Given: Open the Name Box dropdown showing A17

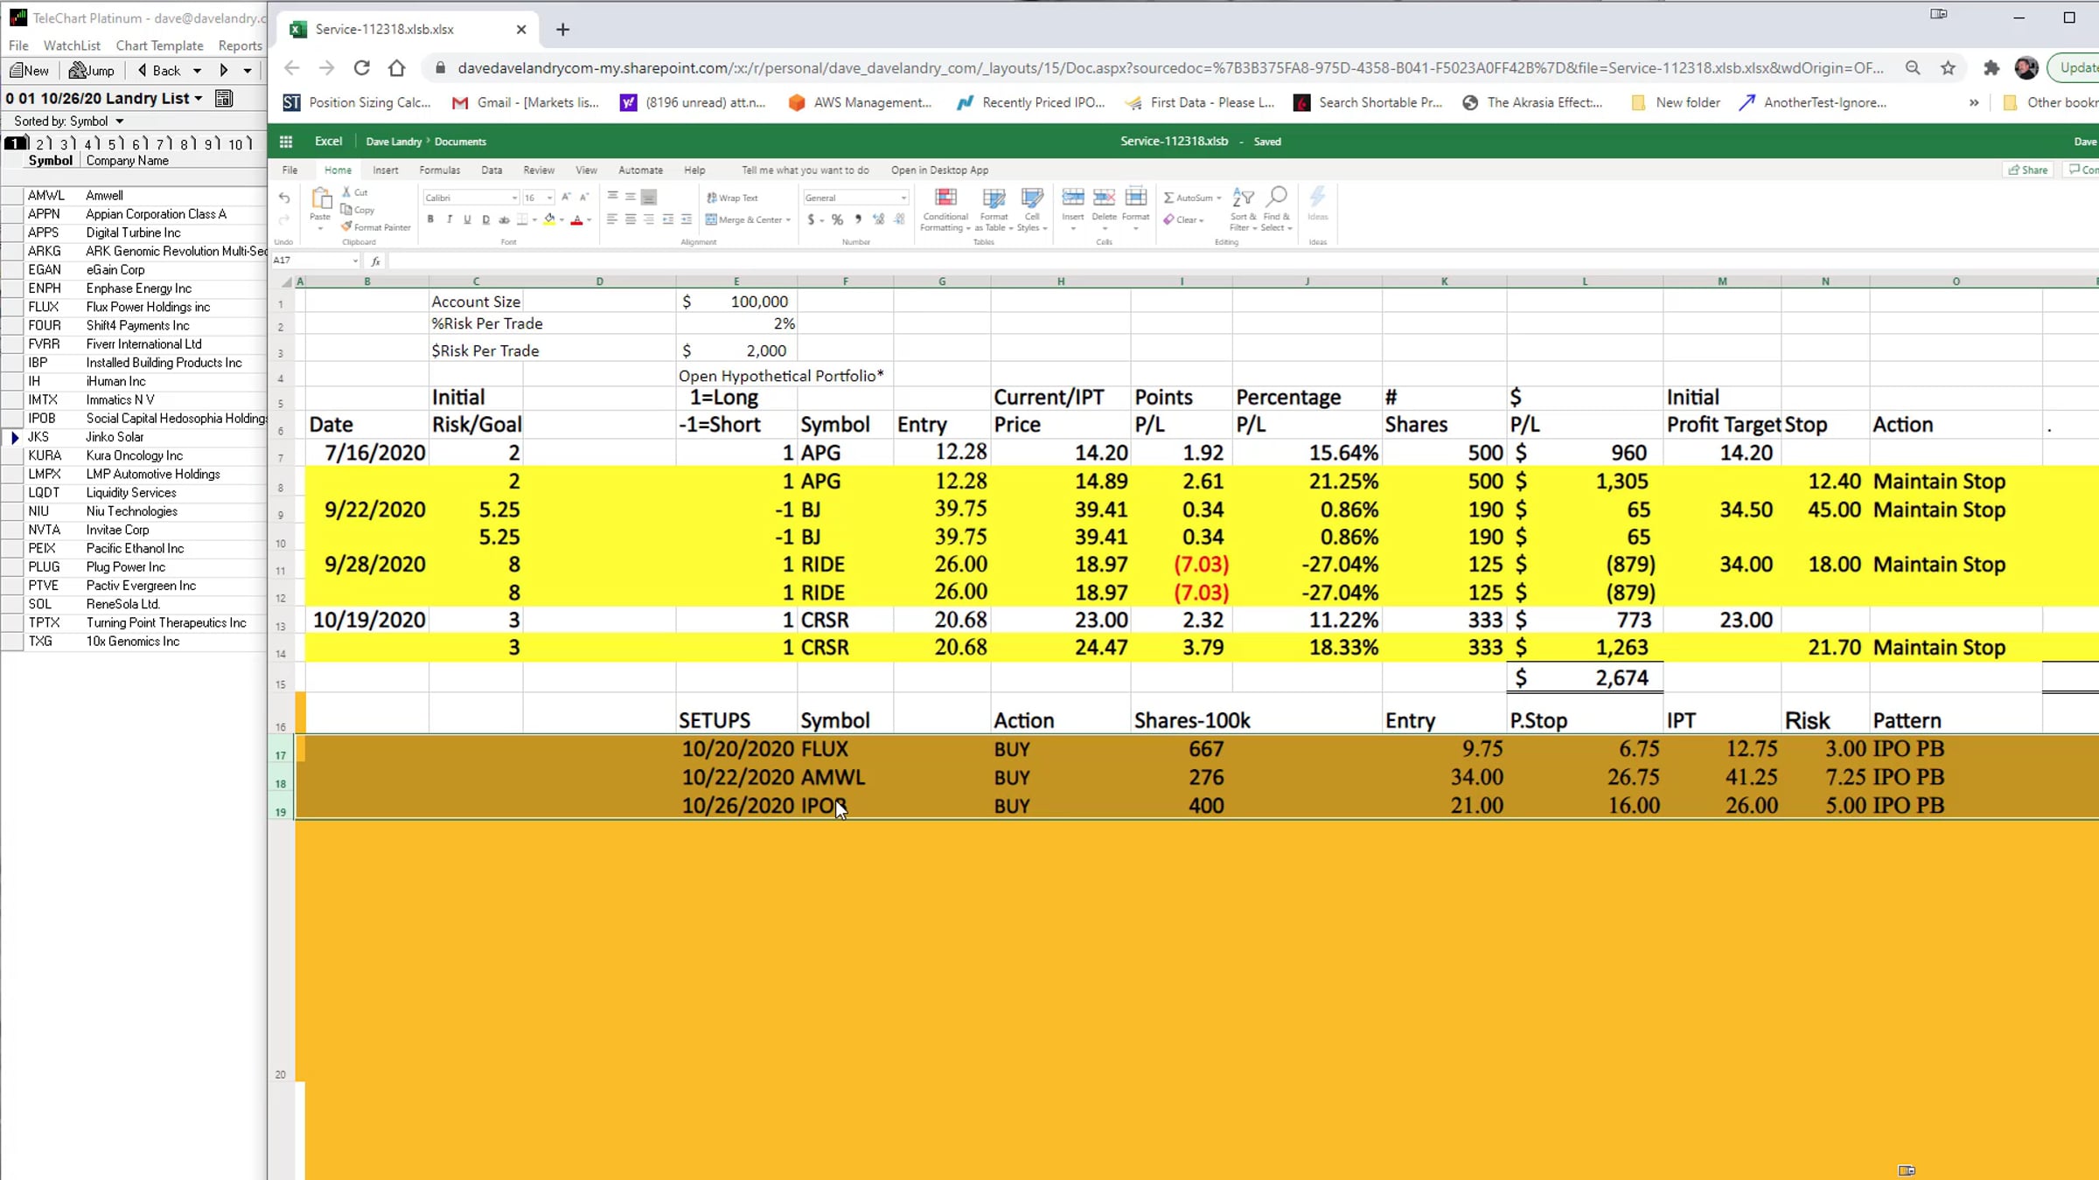Looking at the screenshot, I should (x=355, y=260).
